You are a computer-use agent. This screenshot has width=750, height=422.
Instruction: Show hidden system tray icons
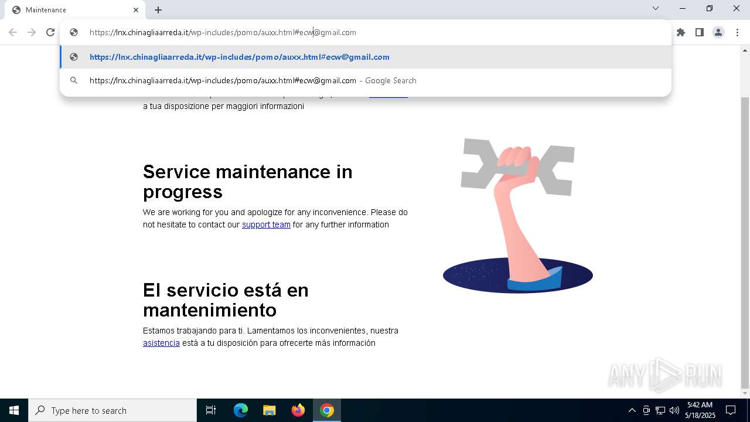(632, 410)
